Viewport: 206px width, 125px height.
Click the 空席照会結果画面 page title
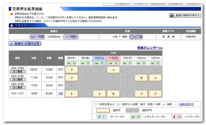[27, 9]
